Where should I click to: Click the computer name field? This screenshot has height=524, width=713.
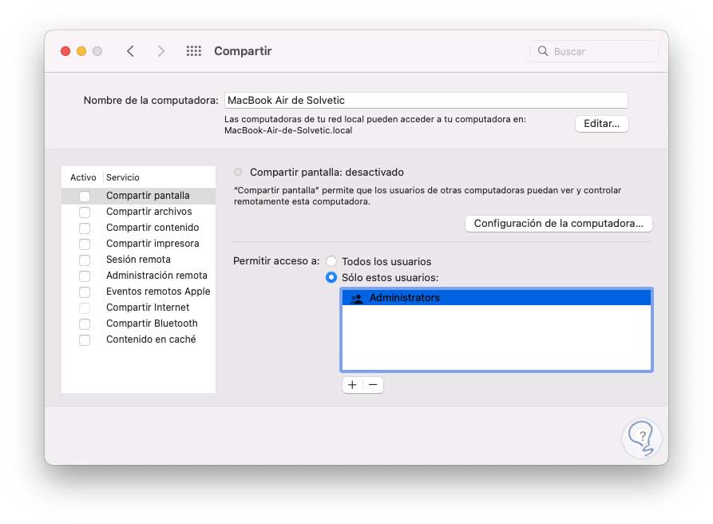tap(426, 100)
